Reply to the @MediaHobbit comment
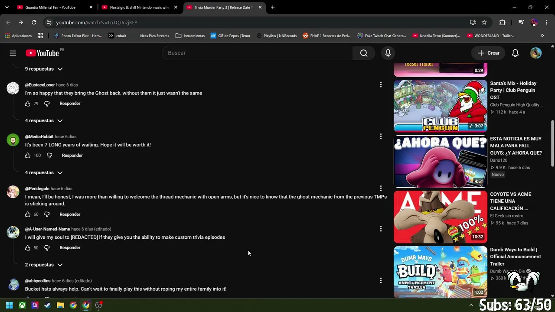Screen dimensions: 555x312 pyautogui.click(x=72, y=156)
